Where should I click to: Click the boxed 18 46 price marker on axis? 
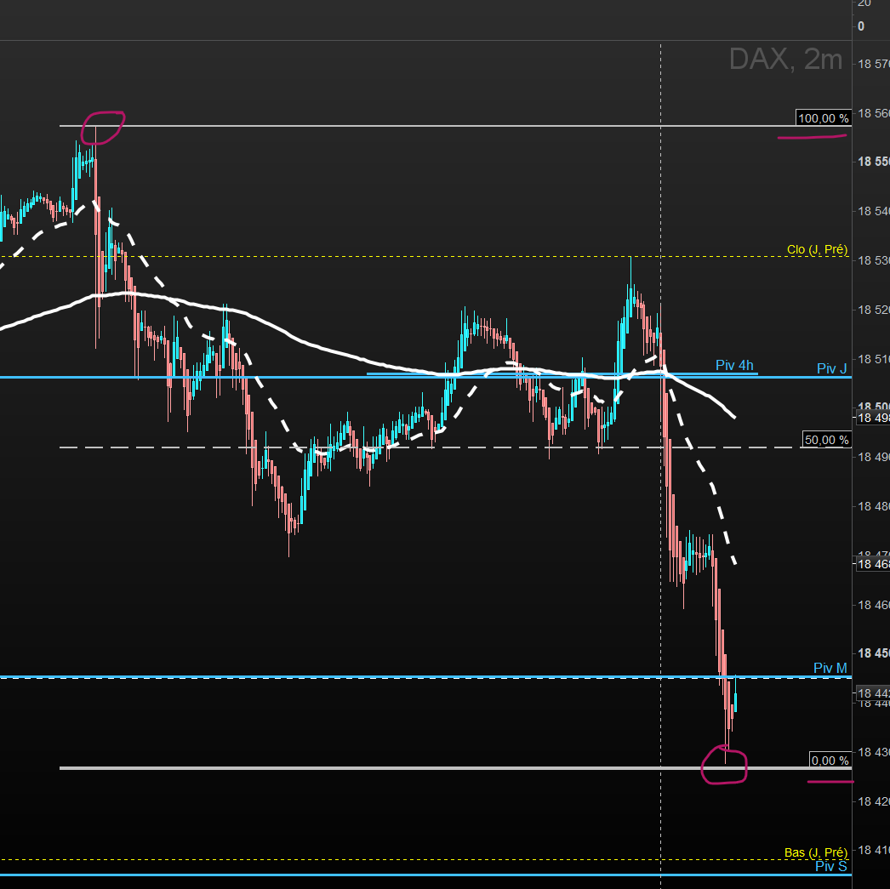873,564
